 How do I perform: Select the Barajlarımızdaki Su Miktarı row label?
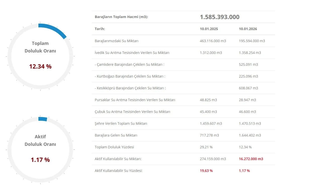pos(116,41)
